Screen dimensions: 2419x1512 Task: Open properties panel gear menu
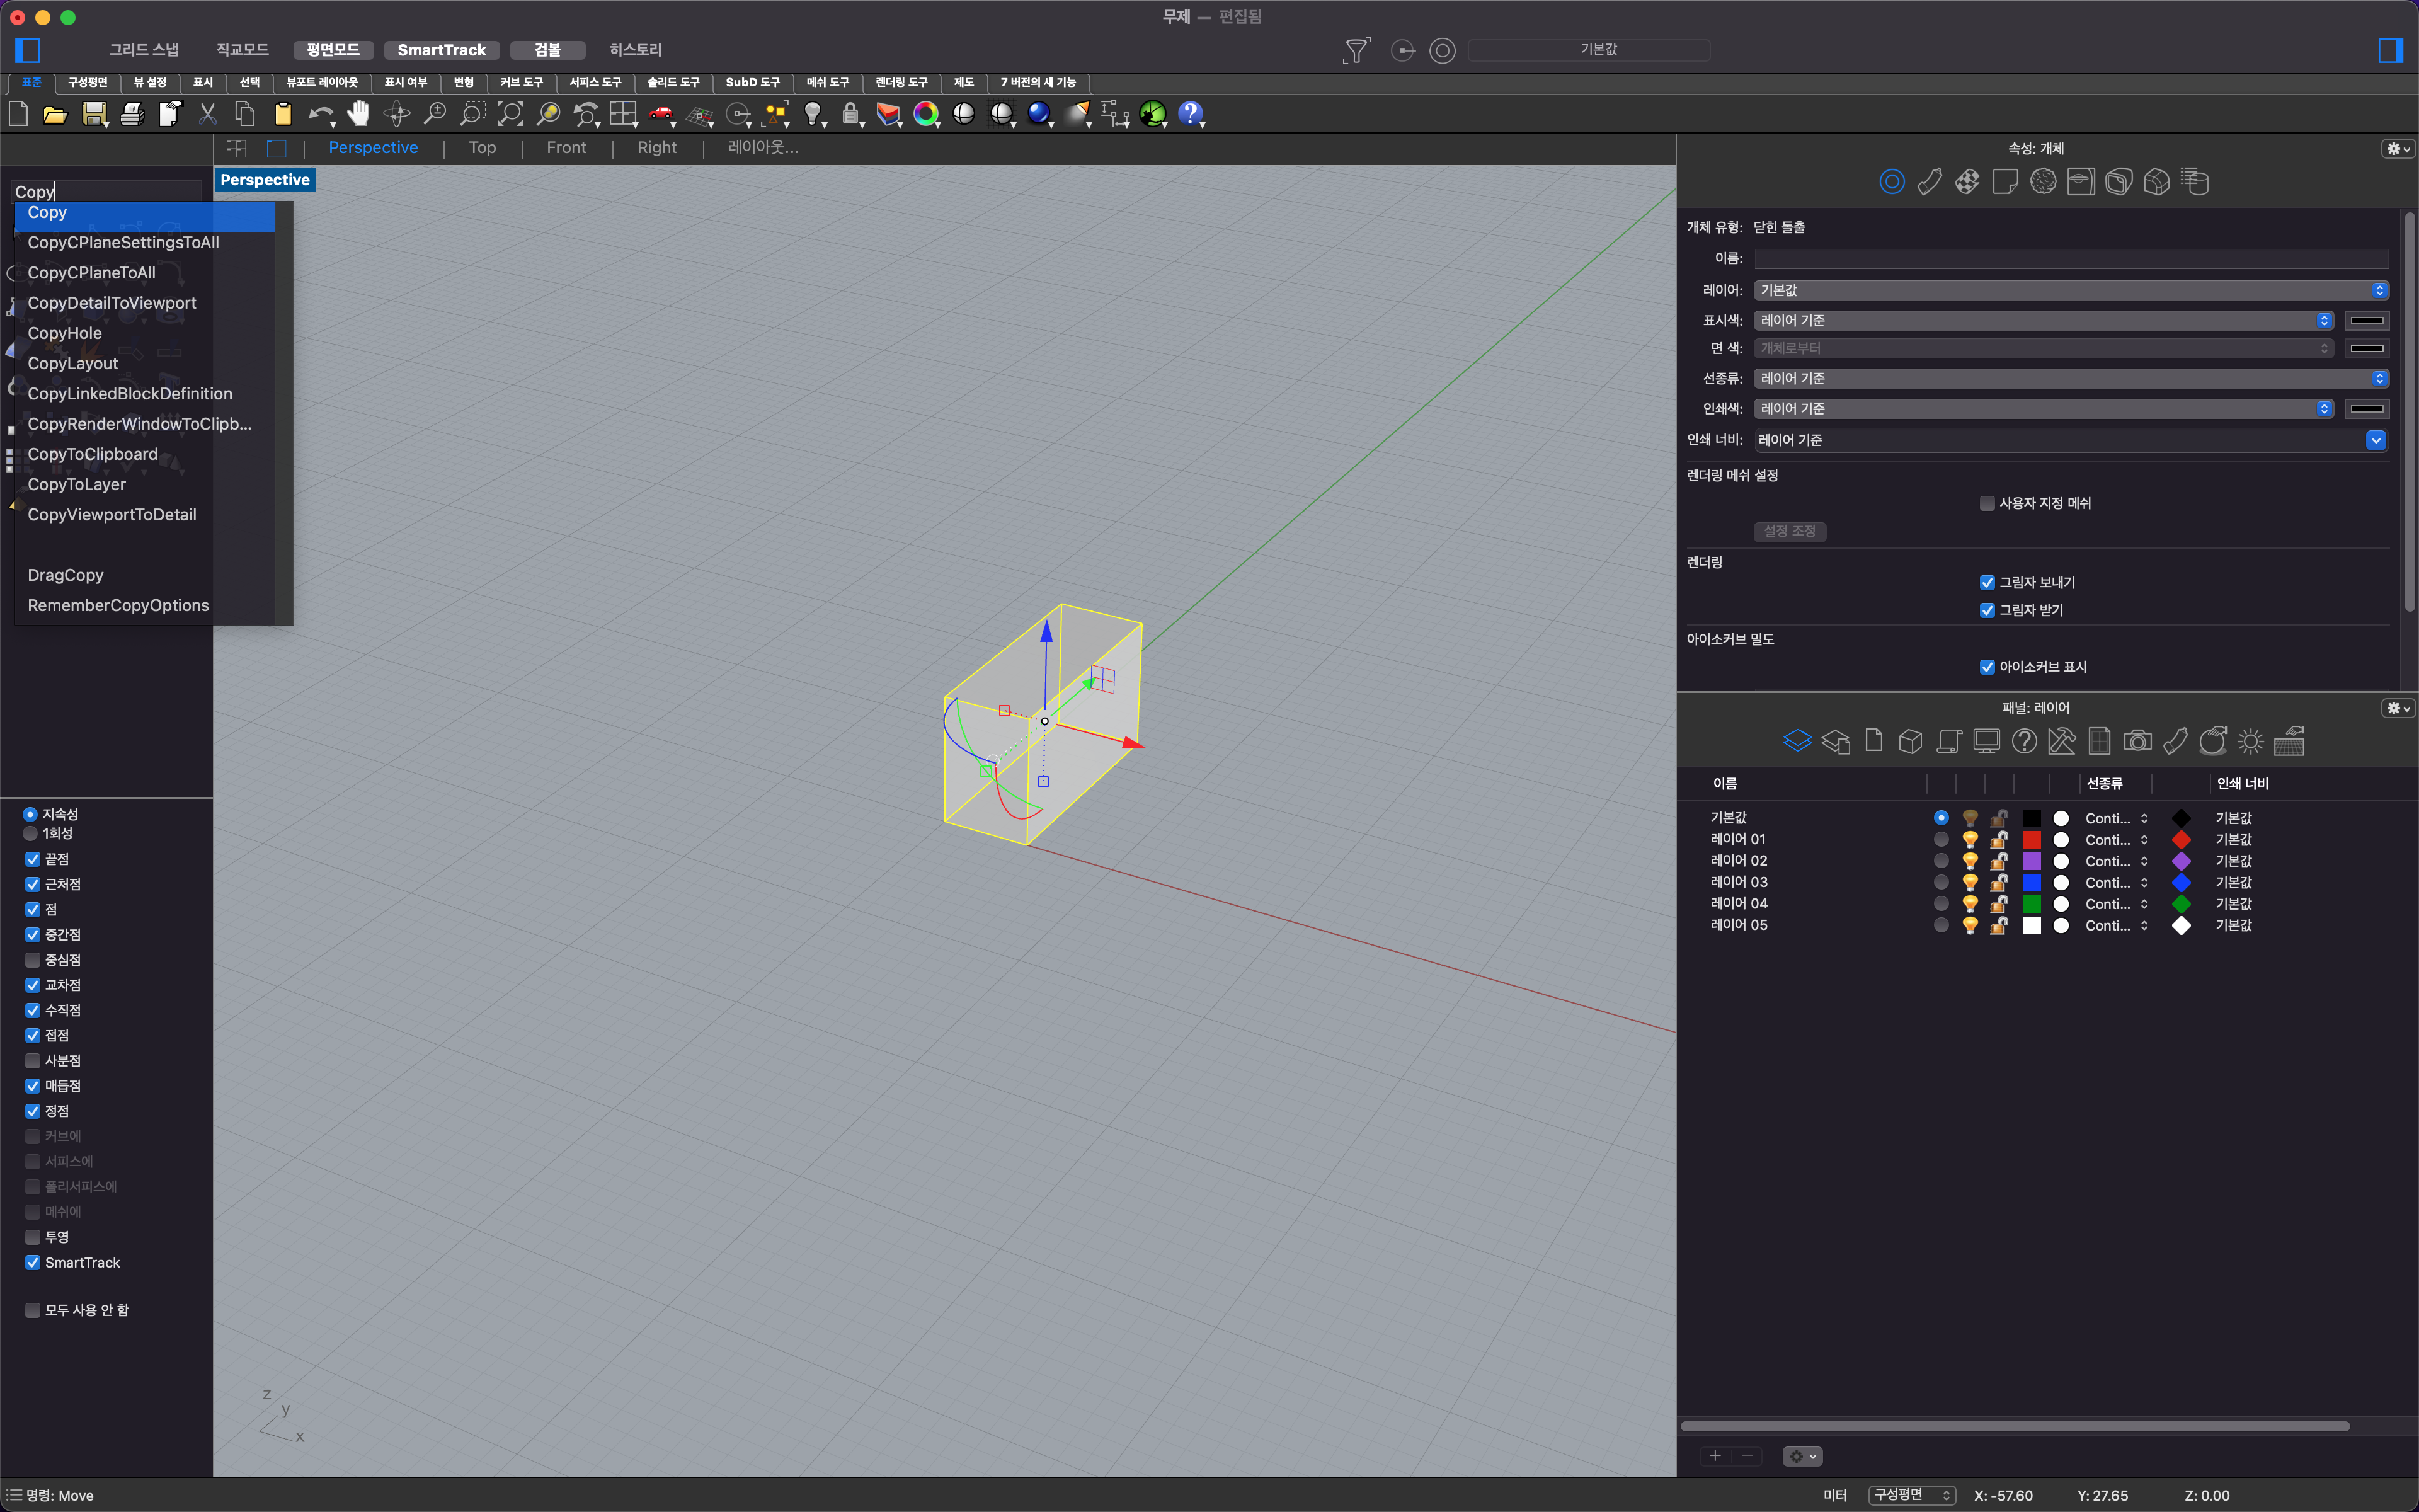(2397, 149)
